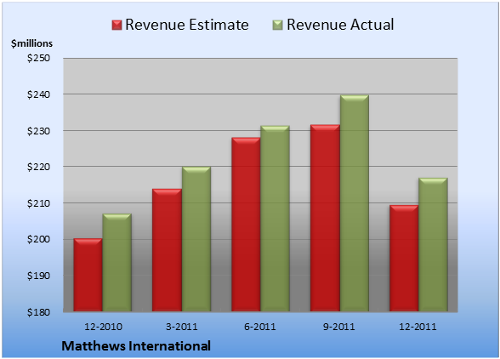Select the green actual bar for 12-2011
The width and height of the screenshot is (500, 359).
point(433,244)
